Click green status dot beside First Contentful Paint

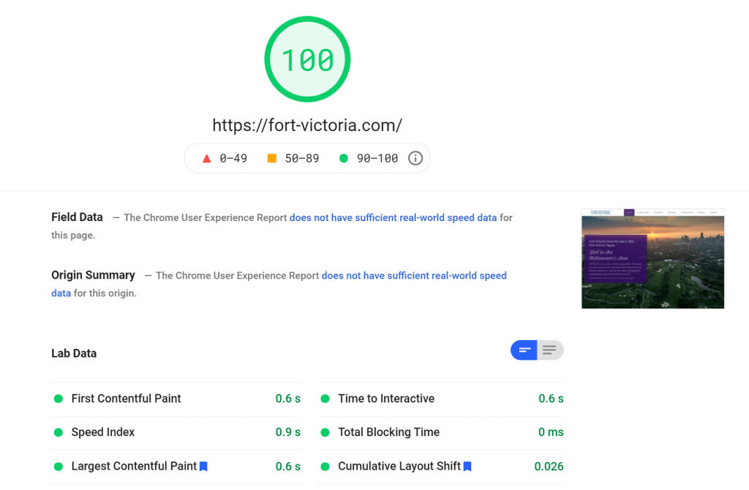pyautogui.click(x=59, y=399)
